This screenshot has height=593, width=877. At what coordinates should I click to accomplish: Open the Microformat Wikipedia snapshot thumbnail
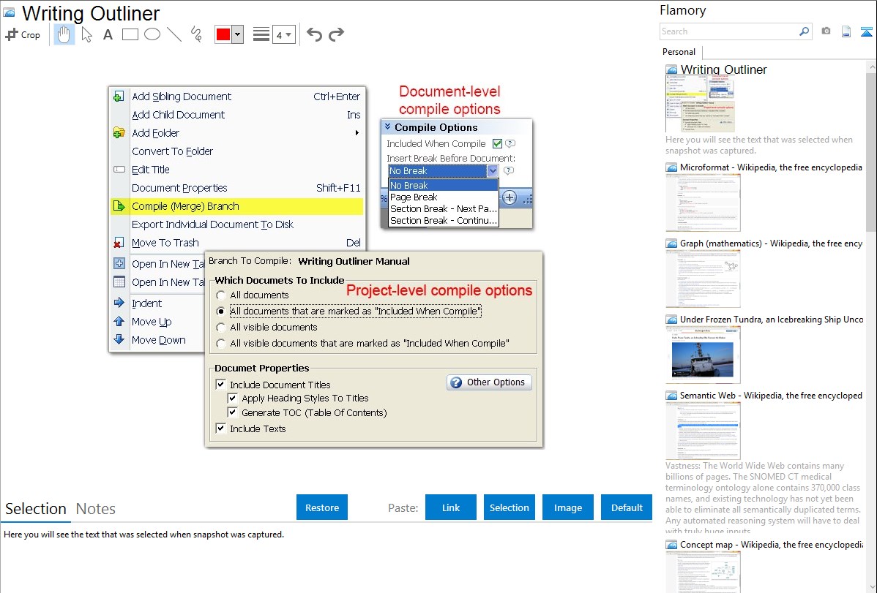[703, 203]
